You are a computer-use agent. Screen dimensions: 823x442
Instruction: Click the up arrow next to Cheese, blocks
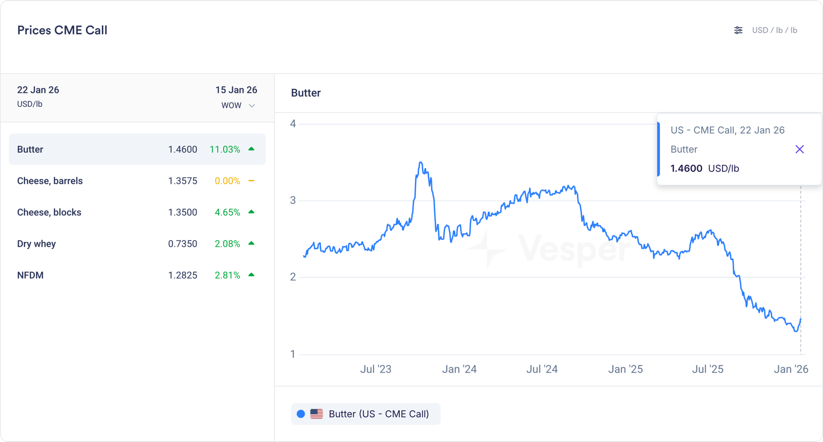click(x=252, y=212)
